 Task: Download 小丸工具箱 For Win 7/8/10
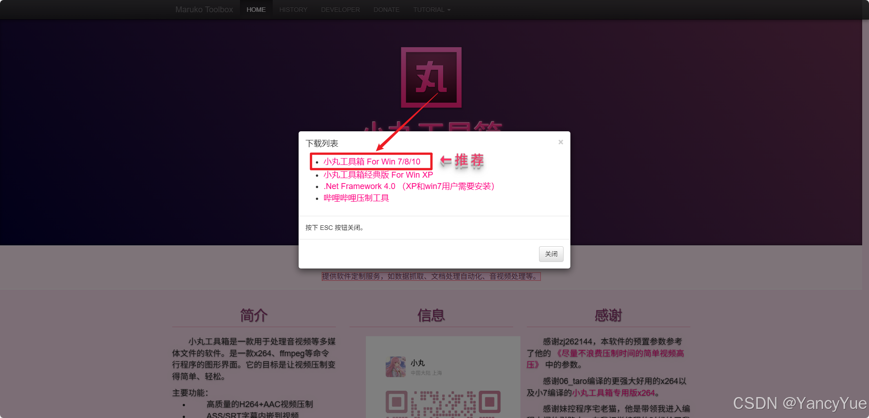point(372,162)
